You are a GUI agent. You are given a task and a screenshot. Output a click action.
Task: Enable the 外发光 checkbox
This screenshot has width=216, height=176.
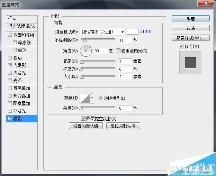coord(10,111)
